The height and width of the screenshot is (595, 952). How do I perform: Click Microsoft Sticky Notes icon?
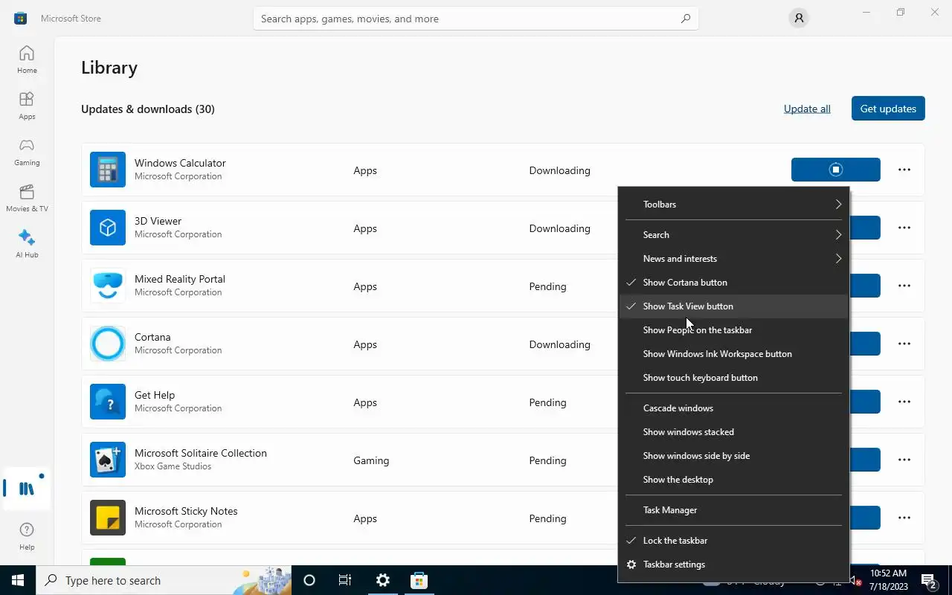(x=108, y=518)
